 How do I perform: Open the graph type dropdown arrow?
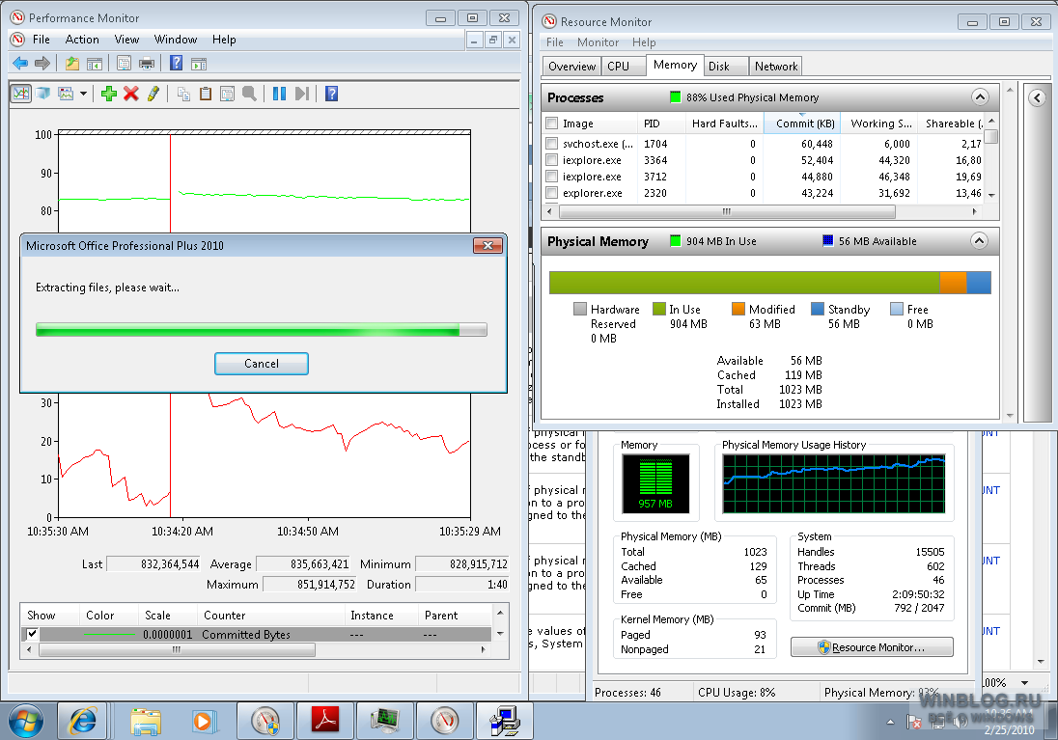pos(83,94)
